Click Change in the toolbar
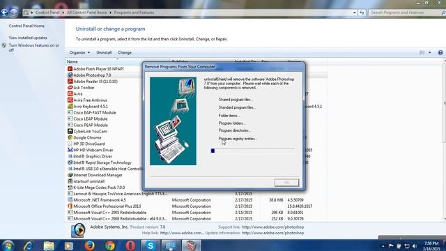The height and width of the screenshot is (251, 446). point(125,53)
